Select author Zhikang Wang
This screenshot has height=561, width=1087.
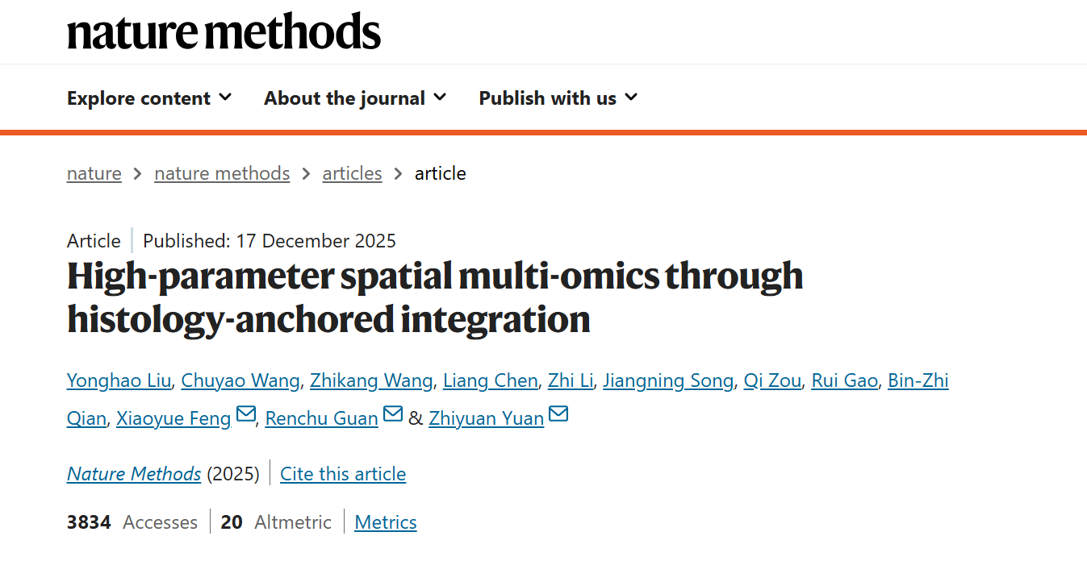coord(372,380)
